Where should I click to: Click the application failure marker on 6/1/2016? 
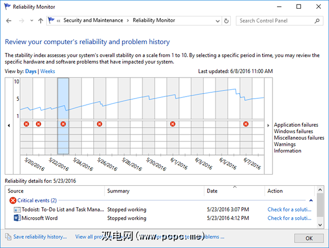(173, 124)
